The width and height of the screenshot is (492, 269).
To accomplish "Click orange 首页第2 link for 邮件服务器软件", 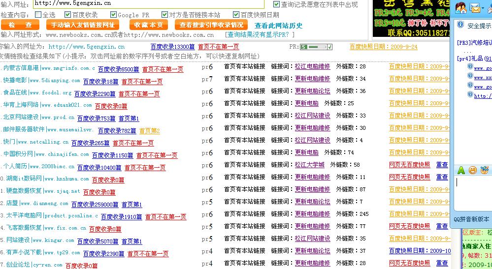I will [x=149, y=131].
